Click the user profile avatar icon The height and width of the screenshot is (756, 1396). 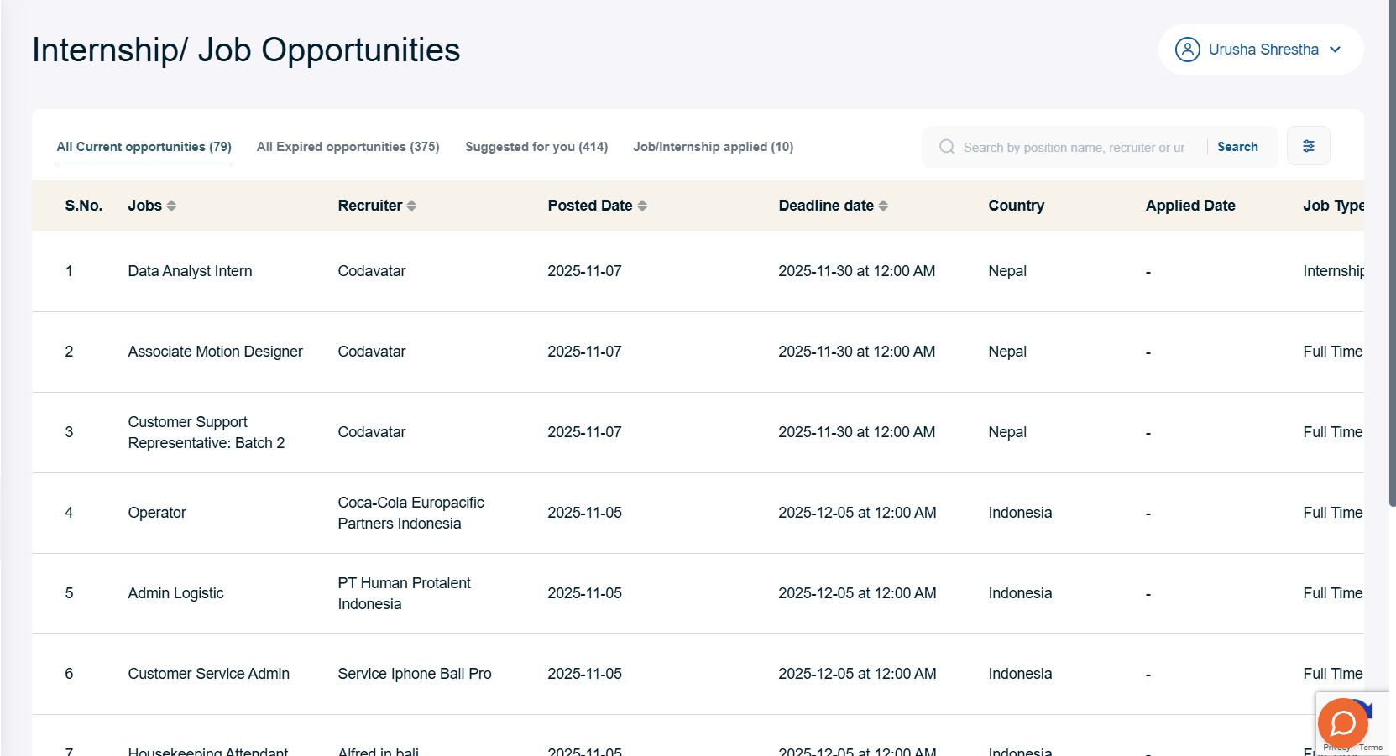click(x=1187, y=50)
